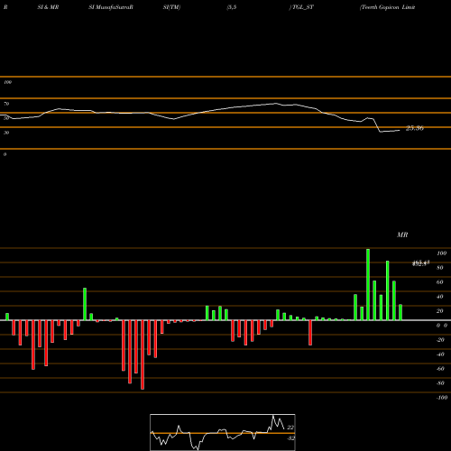Click the 'SI & MR' header label
The width and height of the screenshot is (451, 451).
(x=48, y=7)
